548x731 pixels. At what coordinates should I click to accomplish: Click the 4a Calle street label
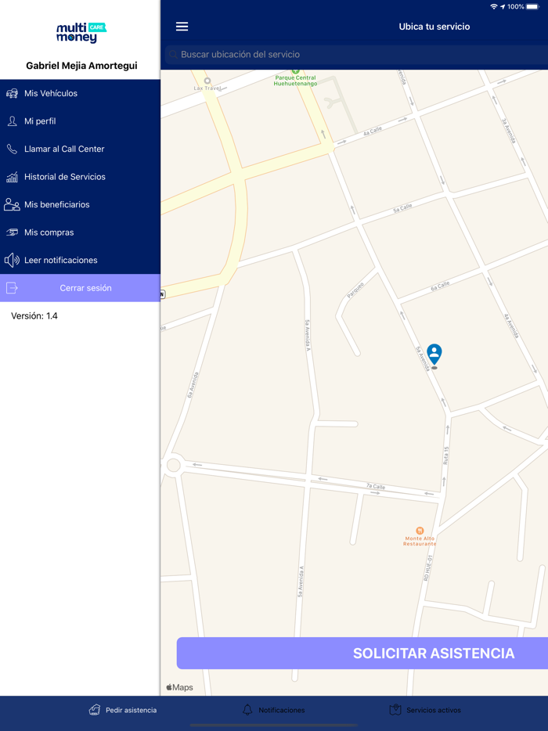[x=373, y=131]
